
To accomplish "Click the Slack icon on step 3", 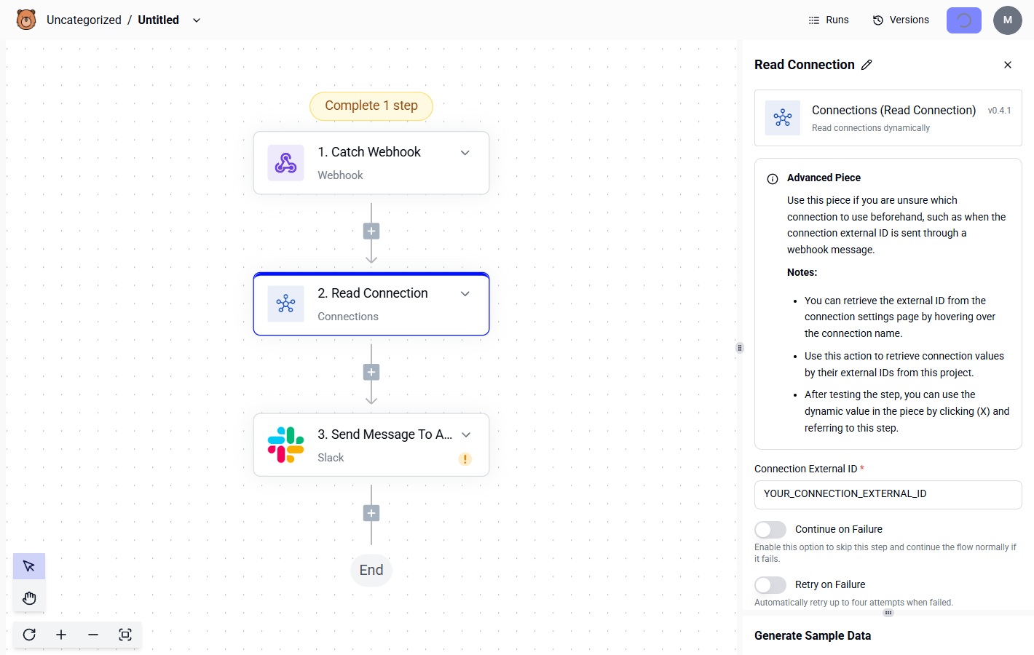I will coord(285,444).
